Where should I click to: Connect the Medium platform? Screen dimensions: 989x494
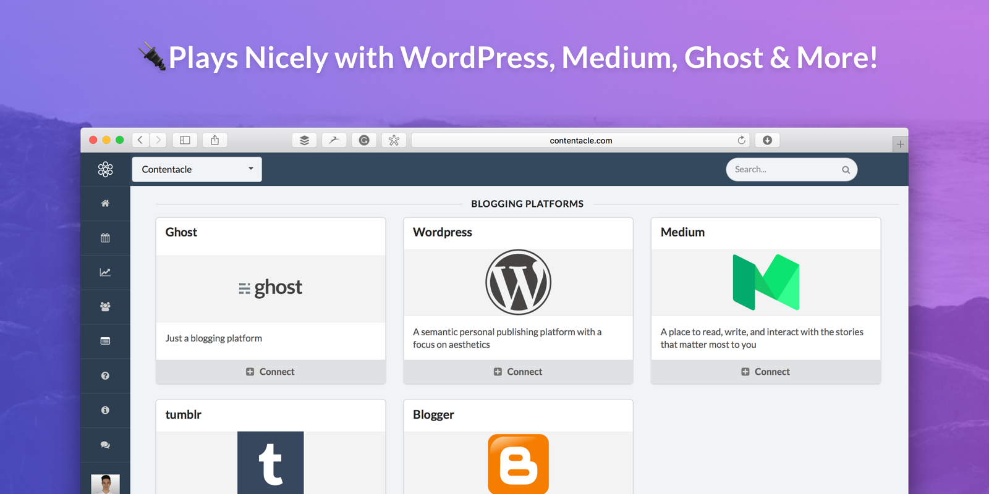click(766, 372)
